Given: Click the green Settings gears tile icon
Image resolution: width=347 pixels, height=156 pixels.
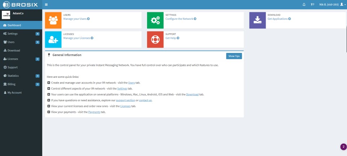Looking at the screenshot, I should pos(155,20).
